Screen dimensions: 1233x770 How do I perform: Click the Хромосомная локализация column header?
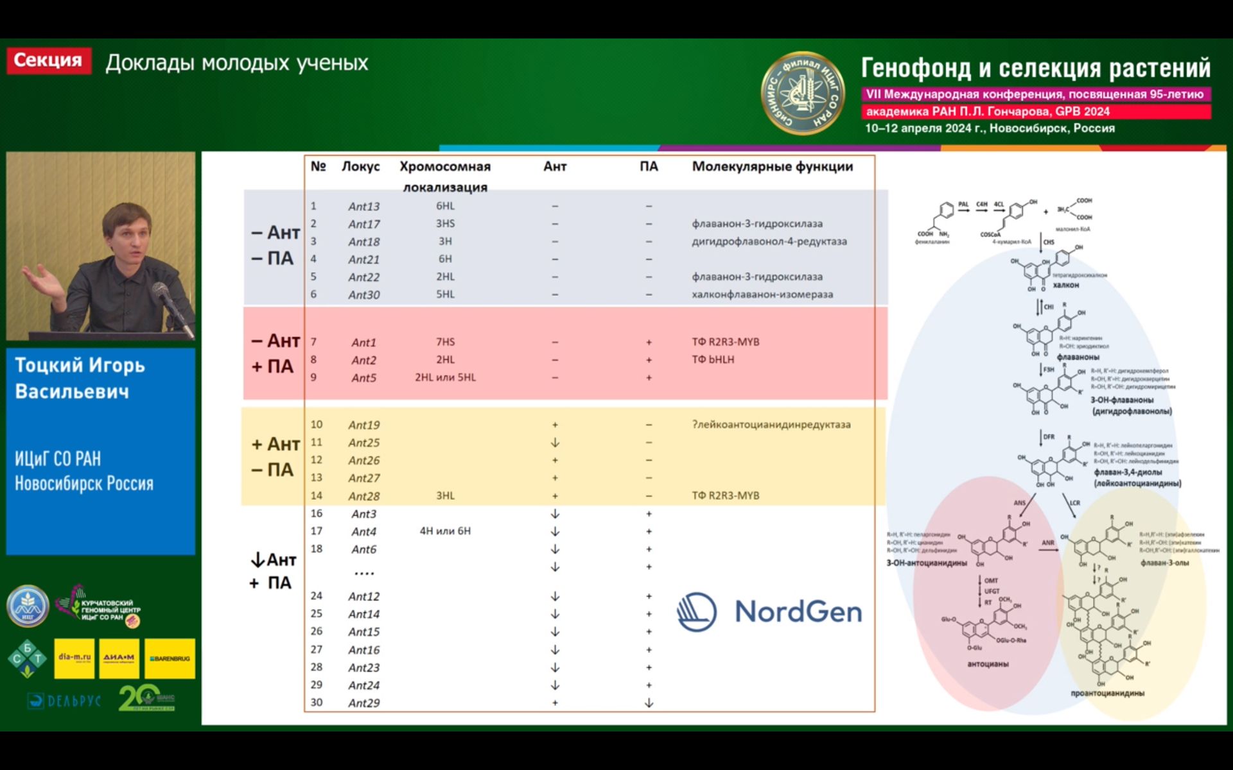click(444, 176)
